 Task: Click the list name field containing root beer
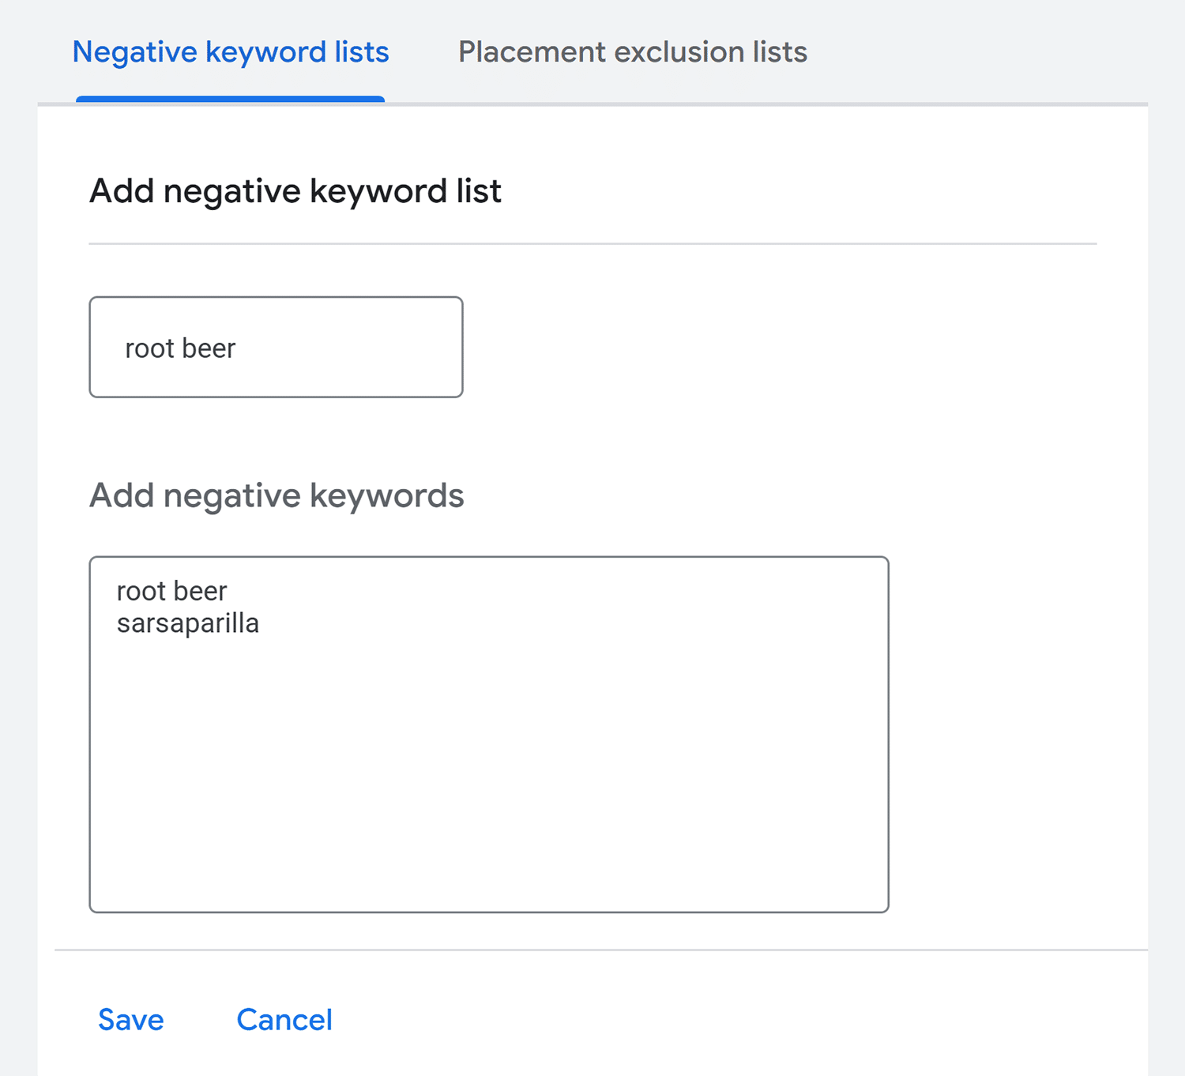(276, 347)
